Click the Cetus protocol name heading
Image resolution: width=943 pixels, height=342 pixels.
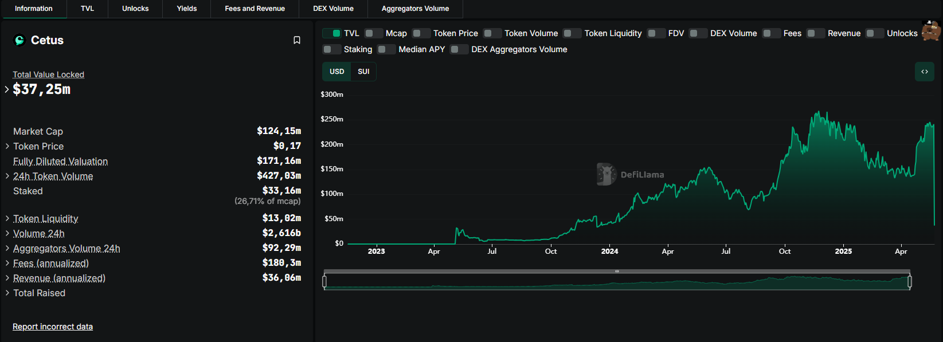[47, 40]
